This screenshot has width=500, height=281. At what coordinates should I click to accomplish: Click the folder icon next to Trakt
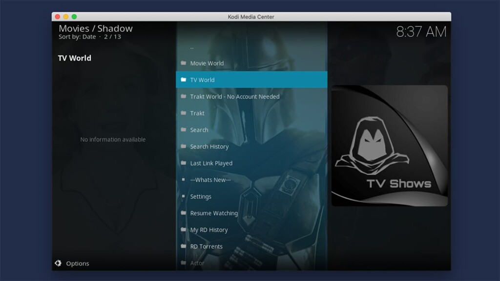click(184, 113)
